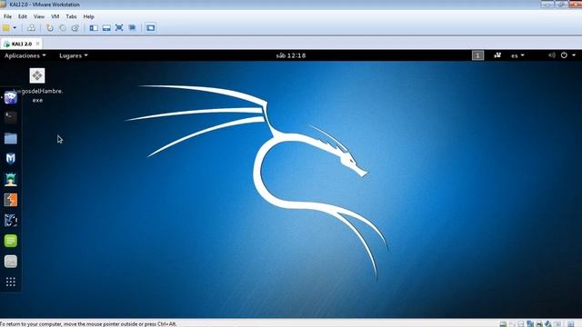Image resolution: width=582 pixels, height=327 pixels.
Task: Launch Maltego from the dock
Action: click(x=10, y=220)
